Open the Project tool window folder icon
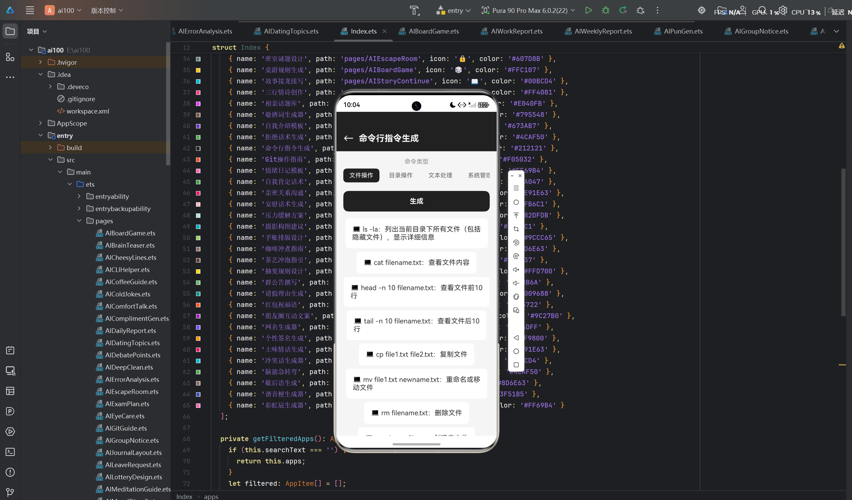 (x=10, y=31)
